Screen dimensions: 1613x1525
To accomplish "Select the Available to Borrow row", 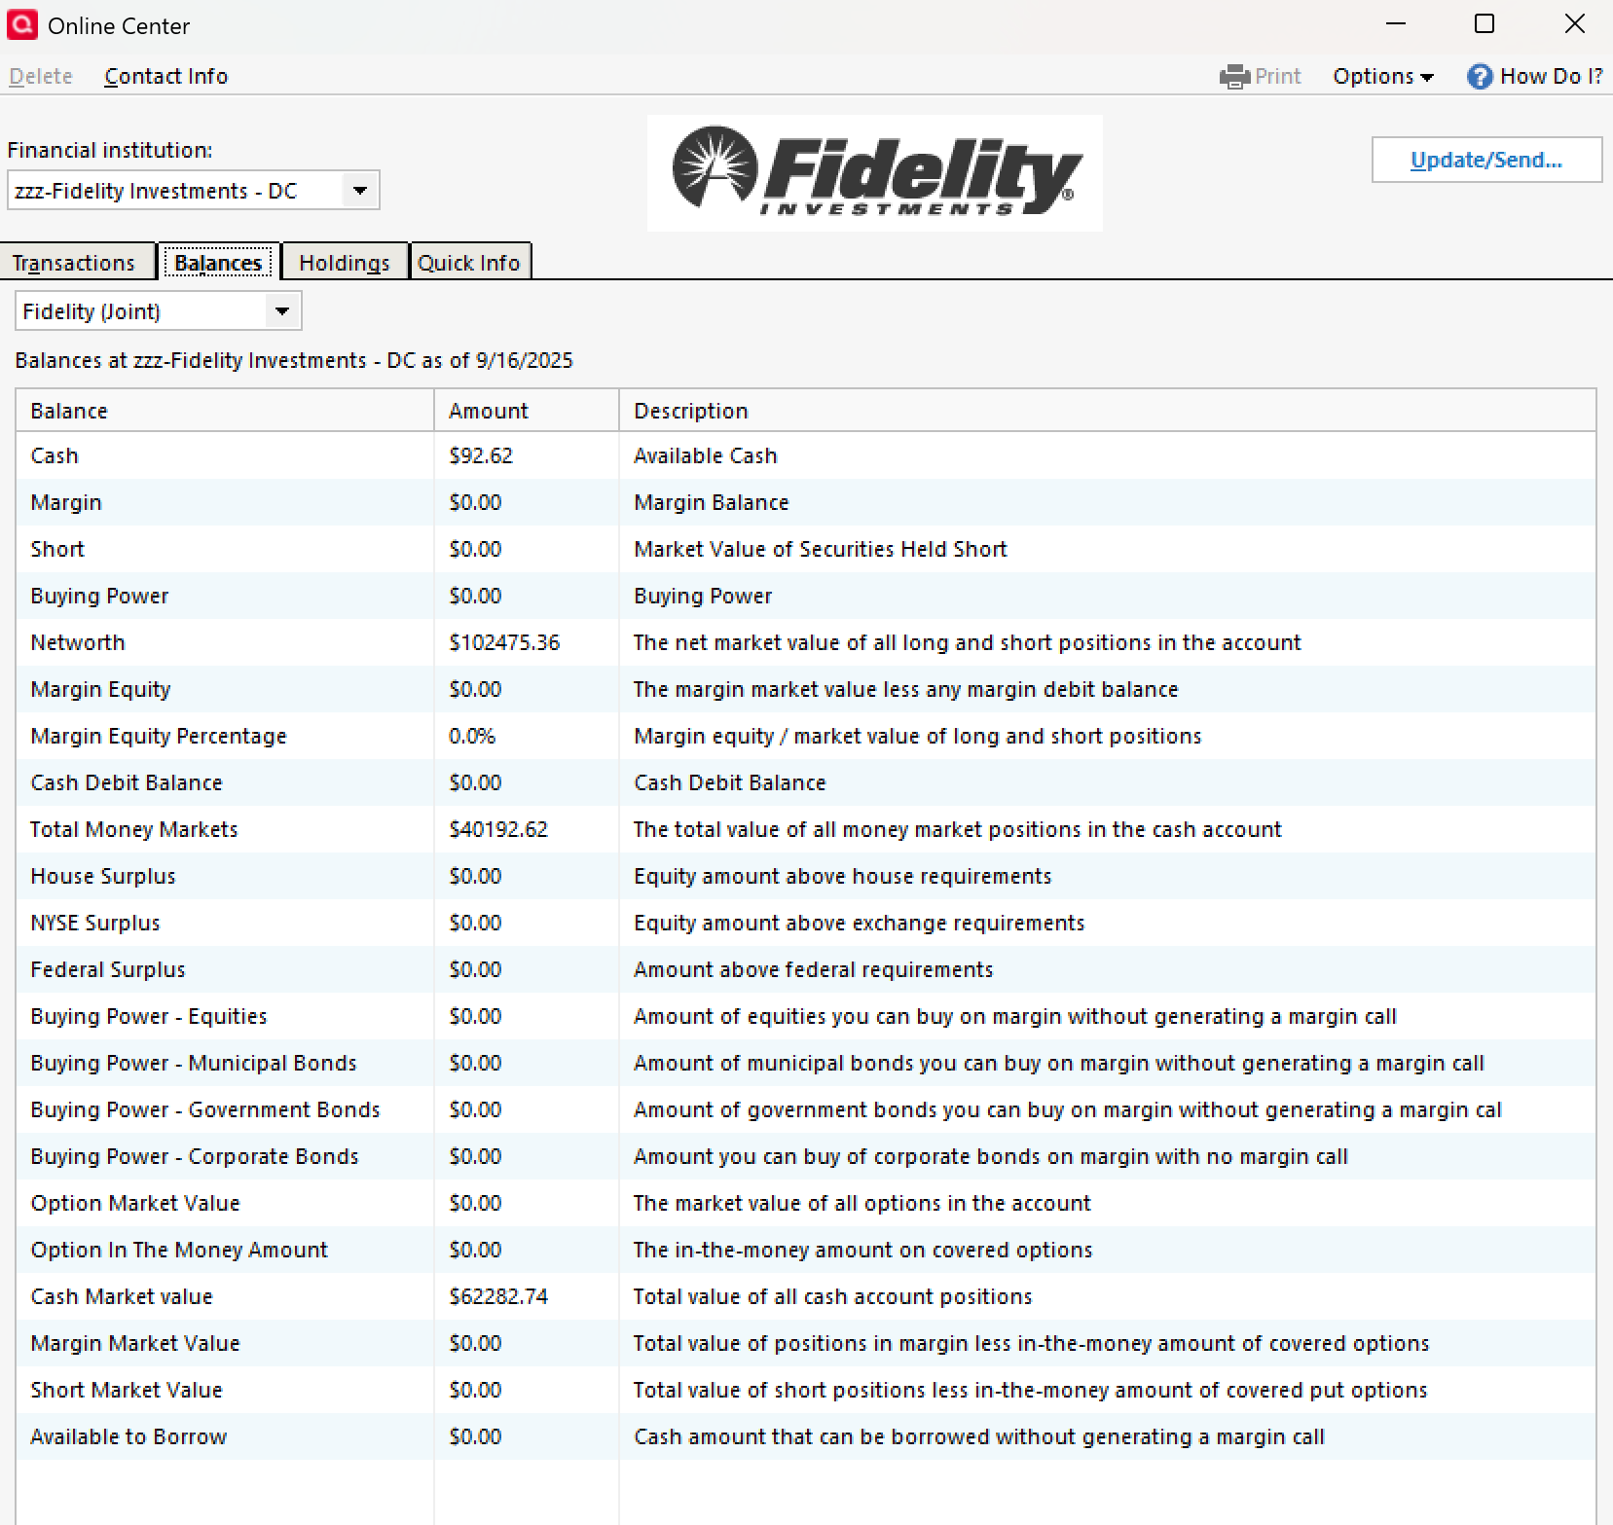I will (x=806, y=1436).
